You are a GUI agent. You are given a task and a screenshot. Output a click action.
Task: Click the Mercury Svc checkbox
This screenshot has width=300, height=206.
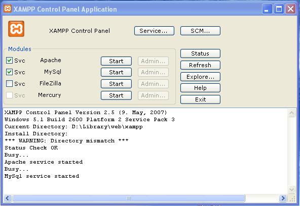(9, 95)
